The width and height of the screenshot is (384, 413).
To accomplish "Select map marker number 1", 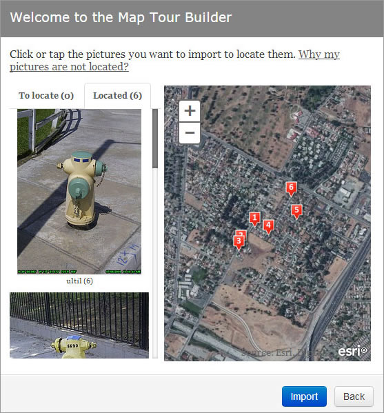I will (254, 219).
